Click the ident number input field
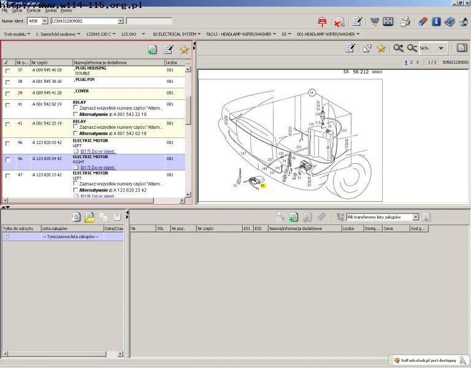471x368 pixels. tap(84, 21)
